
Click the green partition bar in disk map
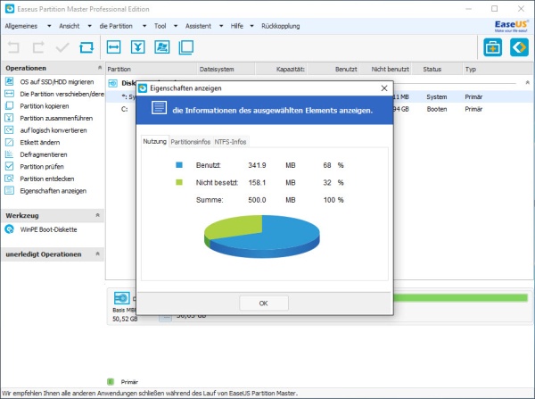point(461,298)
